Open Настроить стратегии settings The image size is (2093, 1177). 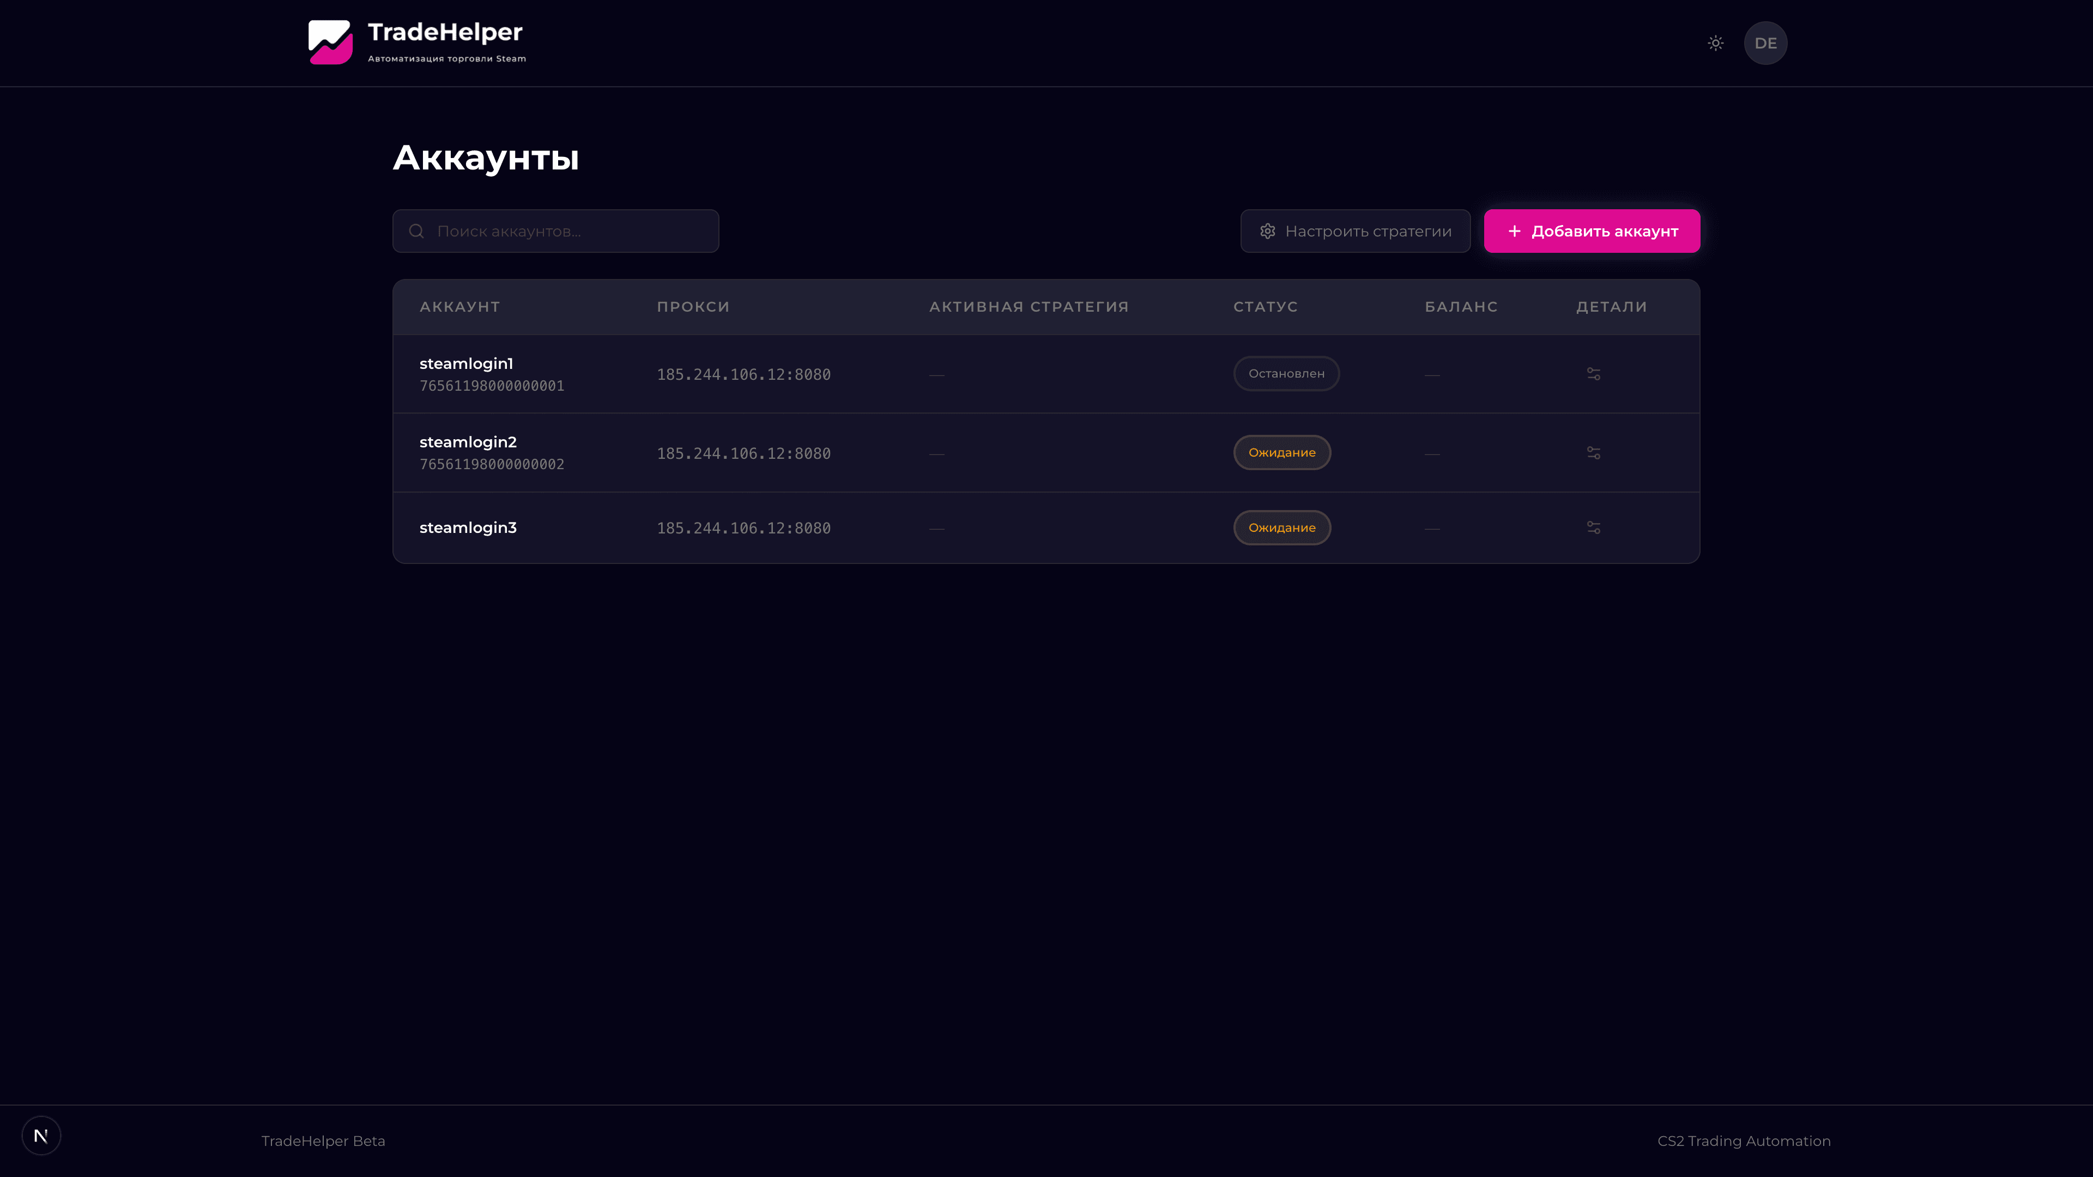point(1355,232)
